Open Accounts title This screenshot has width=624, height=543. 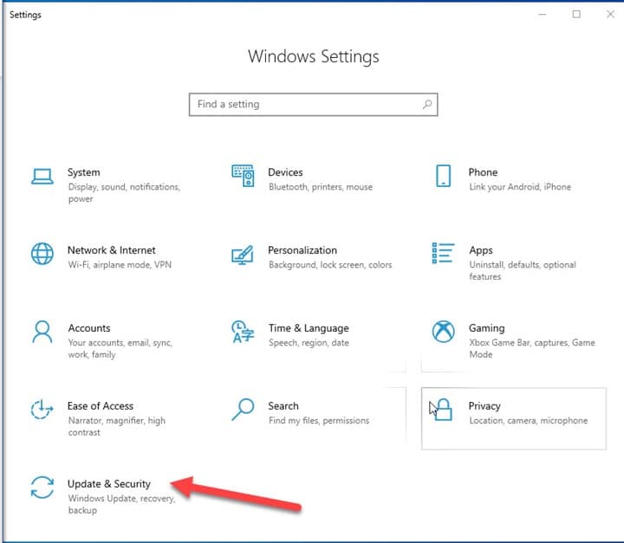89,328
